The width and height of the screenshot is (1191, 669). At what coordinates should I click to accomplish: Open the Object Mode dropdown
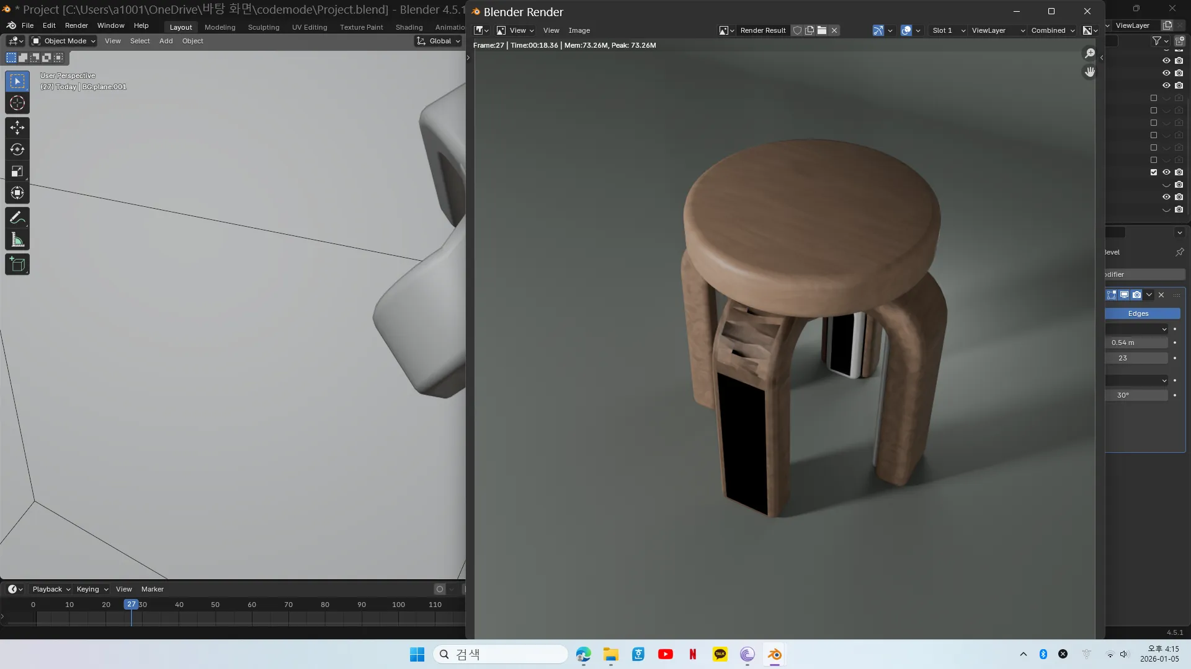tap(64, 41)
